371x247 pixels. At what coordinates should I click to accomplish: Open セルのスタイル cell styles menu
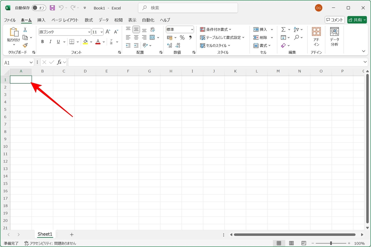(215, 45)
